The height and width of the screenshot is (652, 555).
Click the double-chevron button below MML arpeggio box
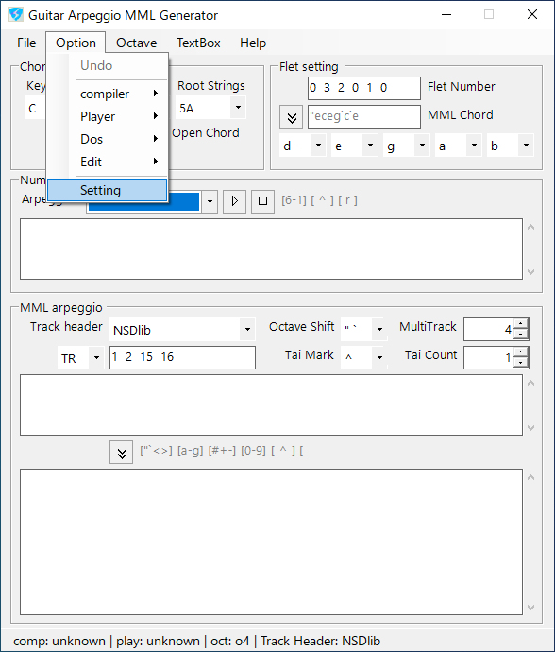(122, 452)
